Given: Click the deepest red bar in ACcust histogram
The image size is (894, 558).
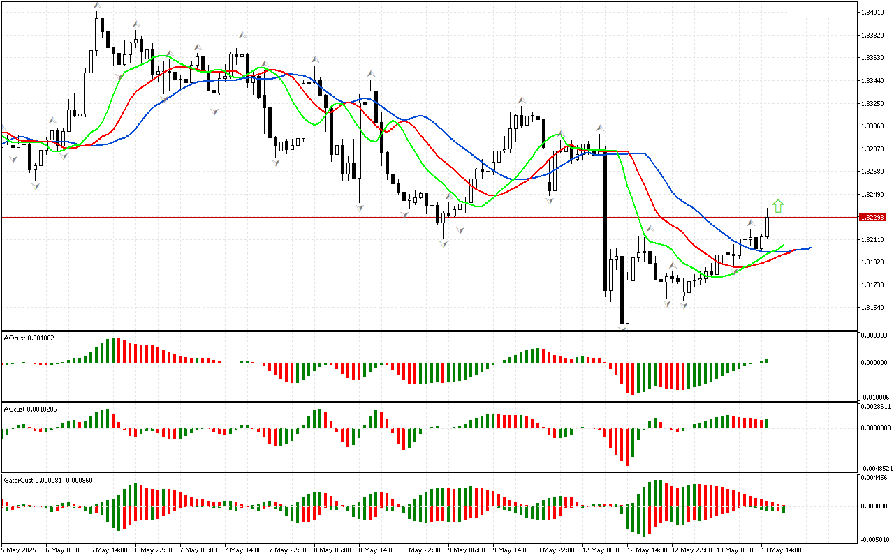Looking at the screenshot, I should 627,447.
